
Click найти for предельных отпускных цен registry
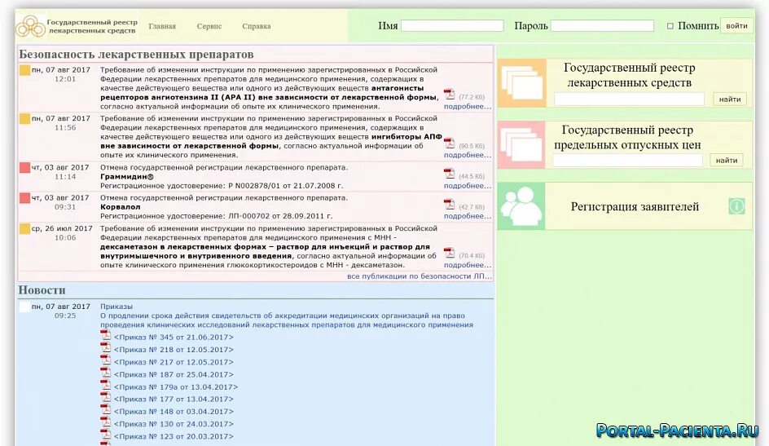click(727, 161)
